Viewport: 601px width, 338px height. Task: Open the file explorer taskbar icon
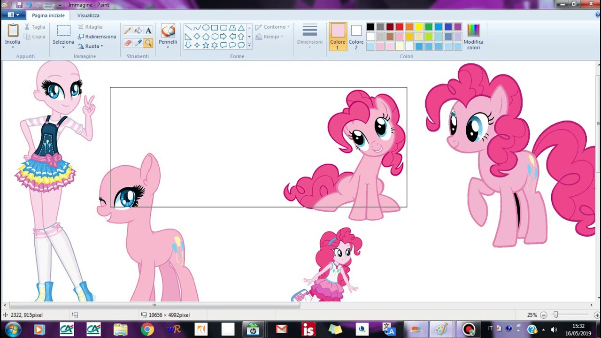pyautogui.click(x=121, y=330)
